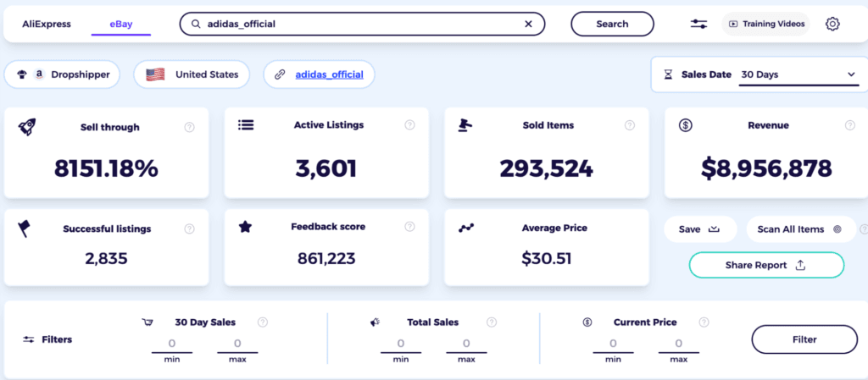Click the Filters sliders icon
The image size is (868, 380).
click(29, 339)
